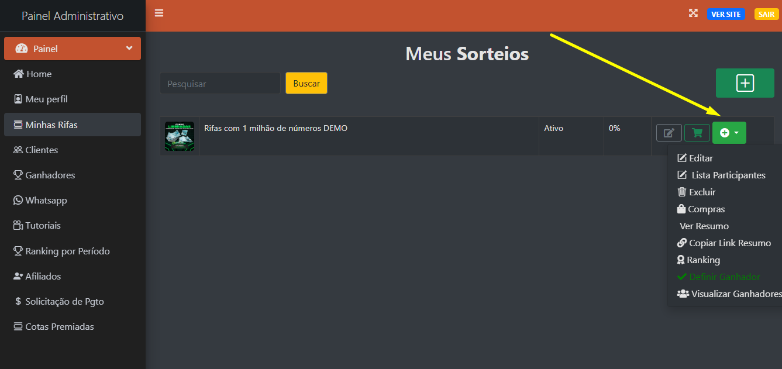782x369 pixels.
Task: Select Copiar Link Resumo option
Action: [x=724, y=243]
